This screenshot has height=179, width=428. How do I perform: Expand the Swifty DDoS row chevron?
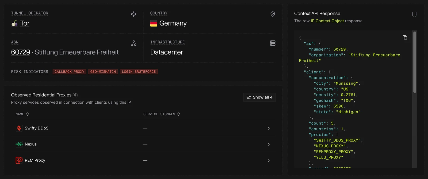(x=269, y=128)
